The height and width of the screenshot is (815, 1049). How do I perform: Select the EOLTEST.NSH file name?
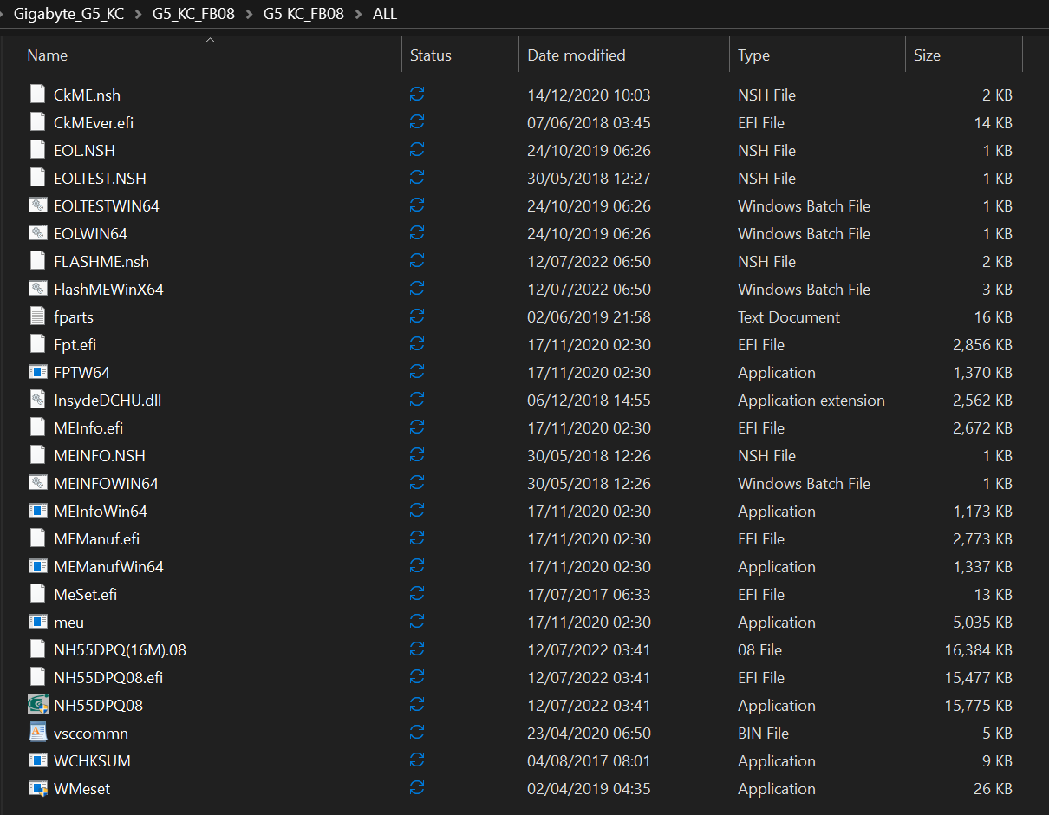point(100,178)
